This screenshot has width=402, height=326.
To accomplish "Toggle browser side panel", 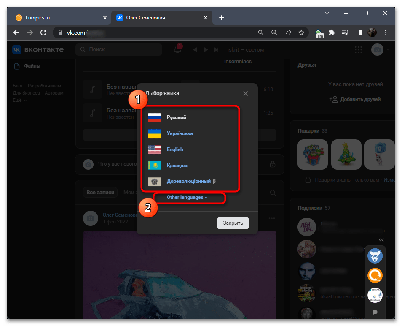I will click(359, 33).
